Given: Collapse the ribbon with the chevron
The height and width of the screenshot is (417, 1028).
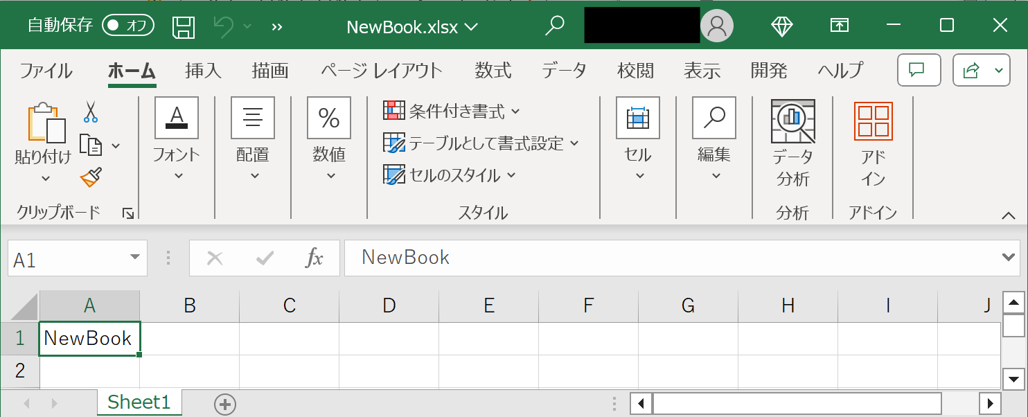Looking at the screenshot, I should (x=1009, y=215).
